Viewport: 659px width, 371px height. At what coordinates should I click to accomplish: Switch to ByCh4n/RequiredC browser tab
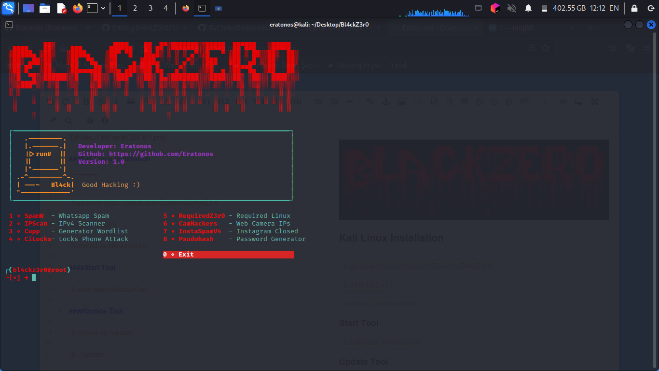[x=240, y=28]
